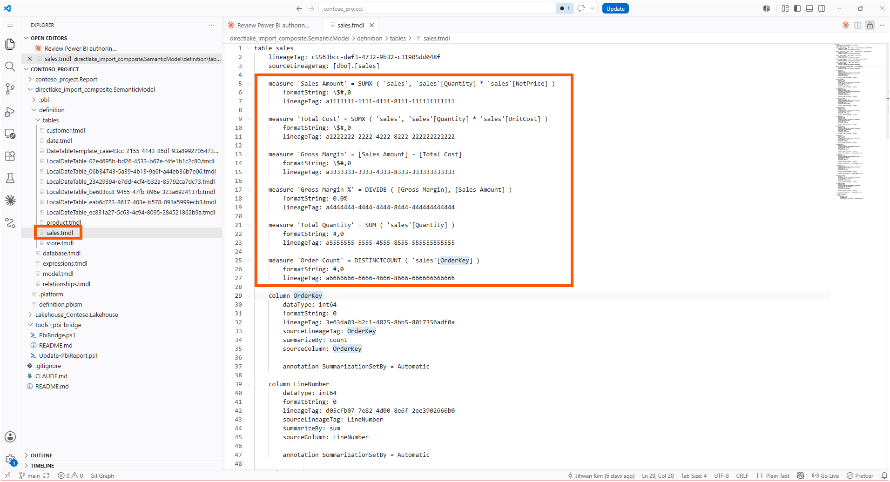Click Synchronize Changes icon in status bar

(46, 476)
